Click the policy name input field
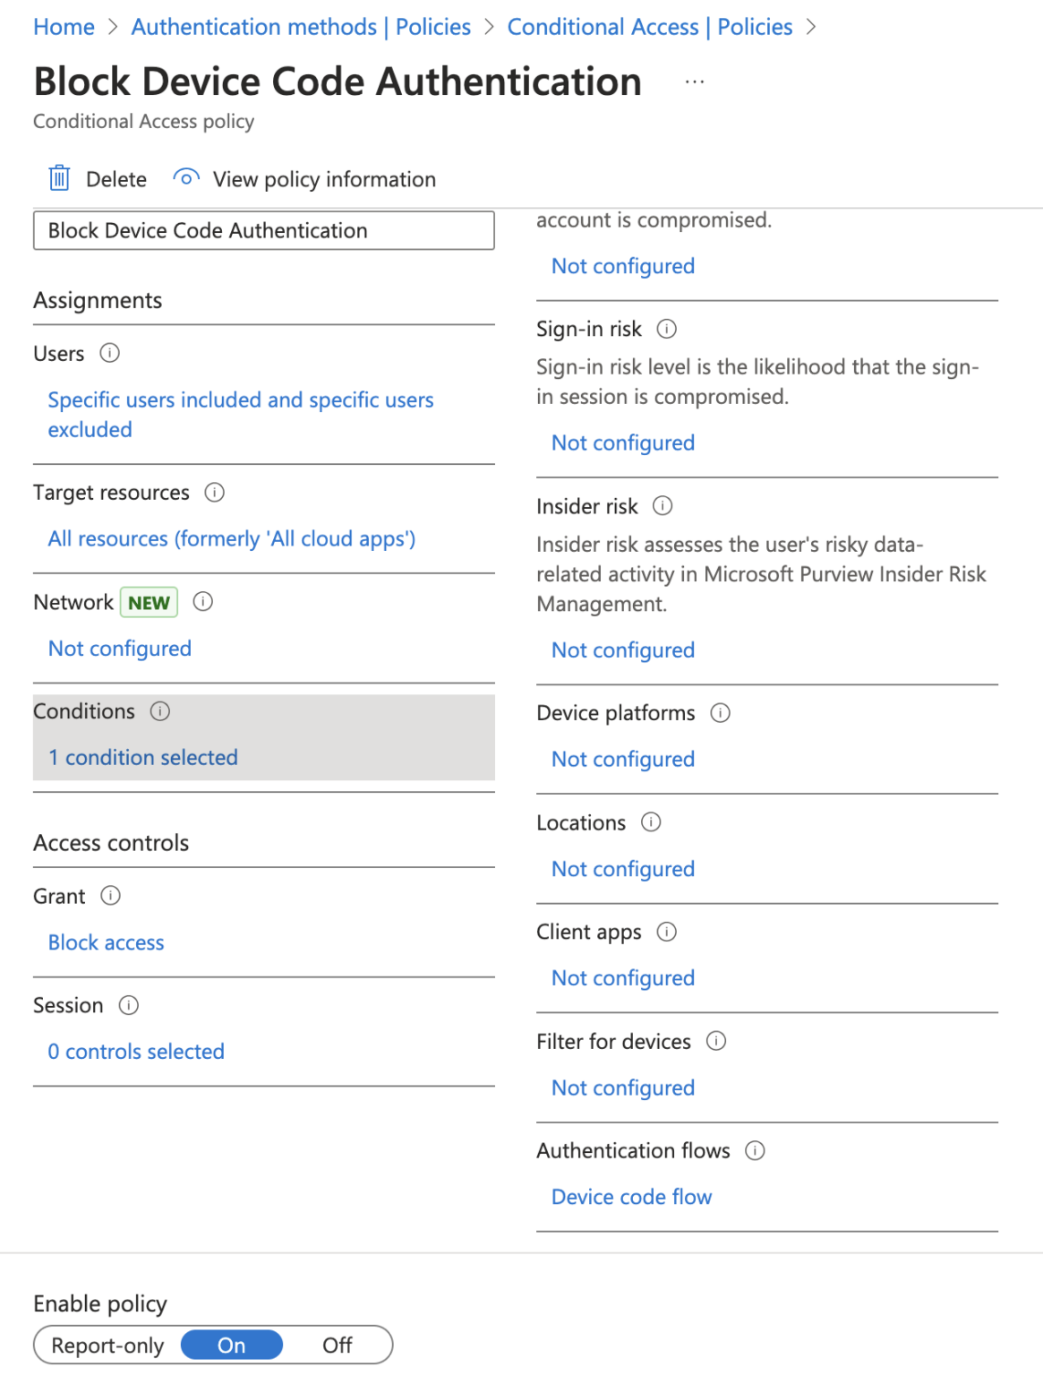1043x1376 pixels. coord(263,230)
